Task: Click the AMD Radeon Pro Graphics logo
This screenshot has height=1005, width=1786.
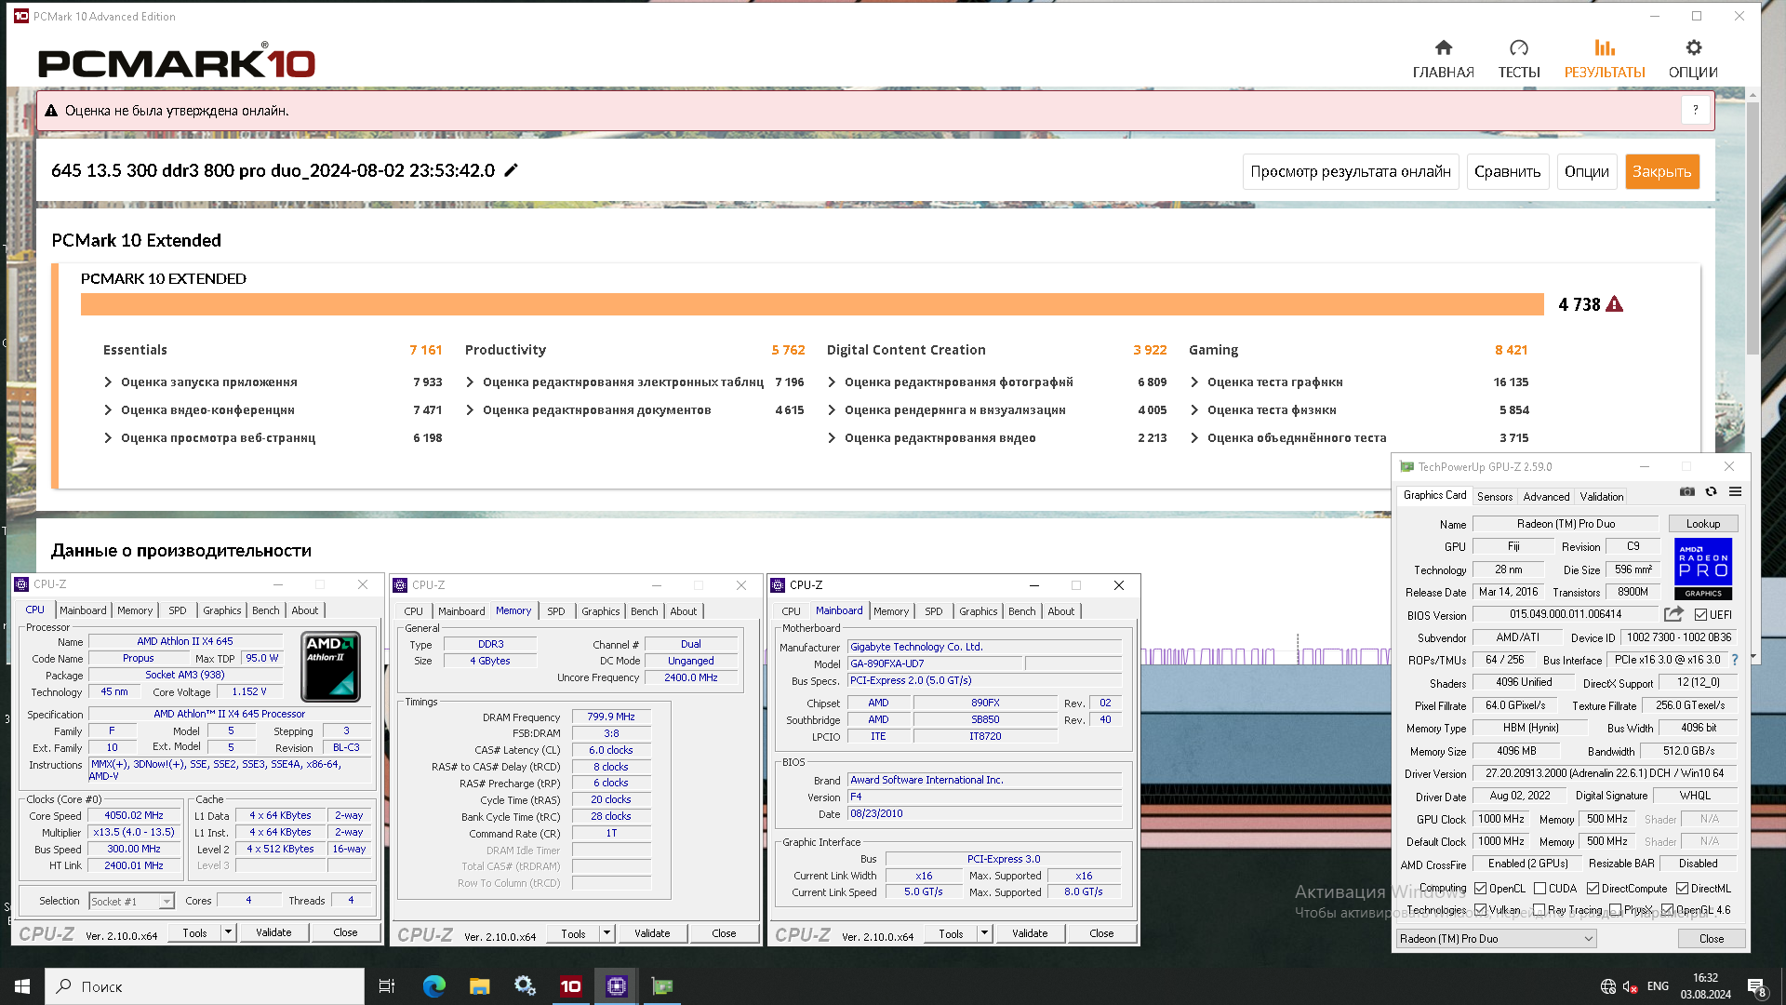Action: click(1703, 569)
